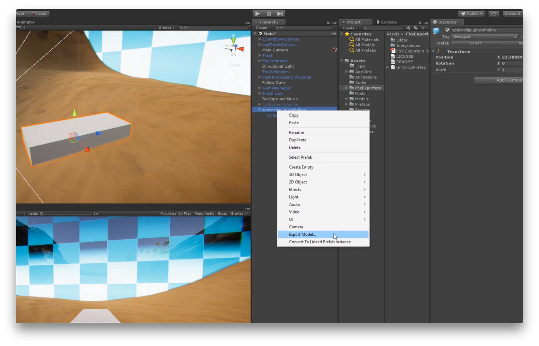Toggle Mute Audio in Game view

click(204, 214)
